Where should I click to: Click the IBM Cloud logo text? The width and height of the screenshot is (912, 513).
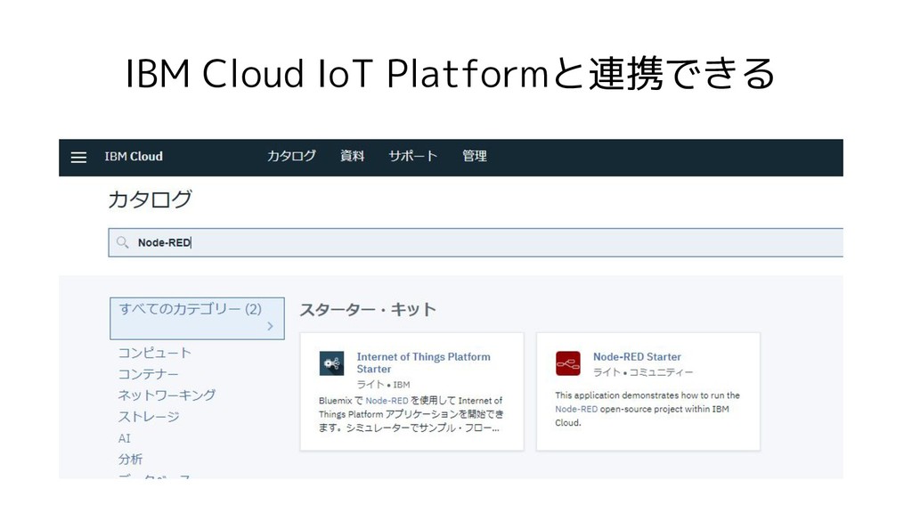pos(134,157)
